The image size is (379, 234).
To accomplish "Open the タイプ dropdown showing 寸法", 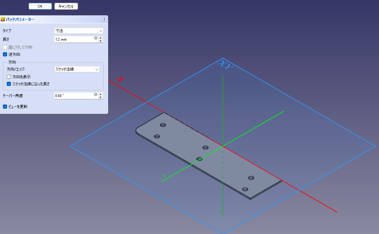I will pyautogui.click(x=78, y=31).
